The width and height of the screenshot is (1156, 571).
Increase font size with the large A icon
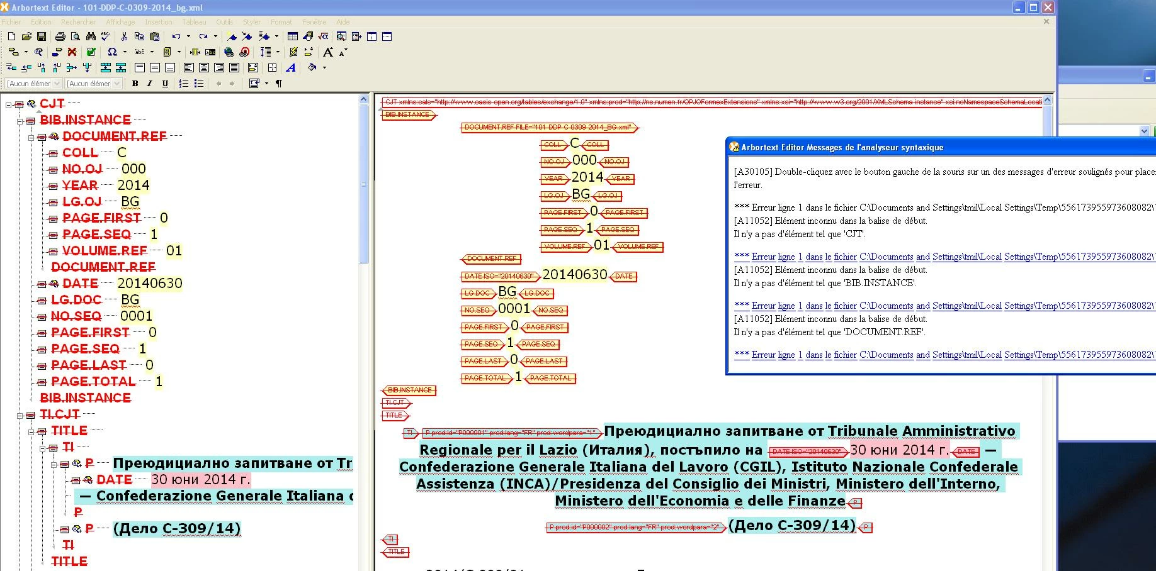(328, 52)
